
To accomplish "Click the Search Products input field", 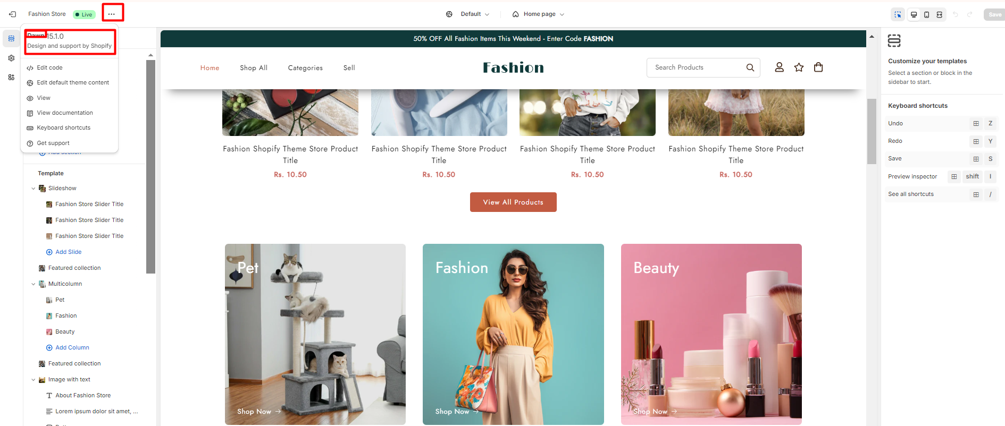I will click(x=703, y=67).
